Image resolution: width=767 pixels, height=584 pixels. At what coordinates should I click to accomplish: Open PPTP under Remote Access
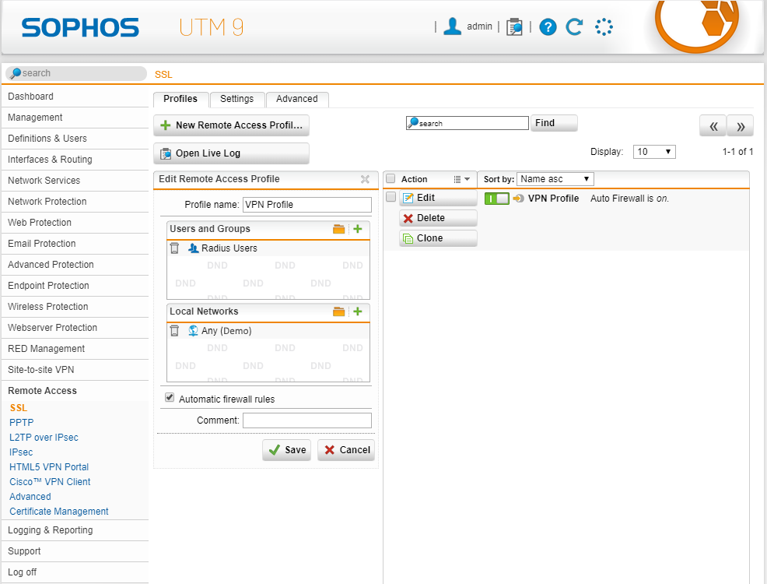[22, 423]
